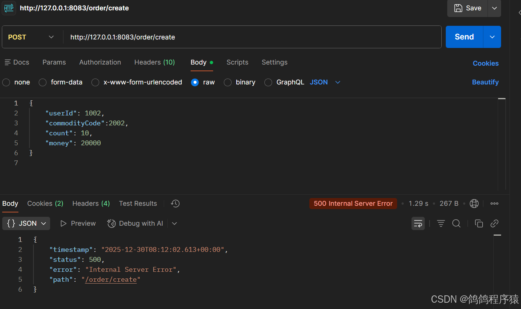Click the "Internal Server Error" string value
The height and width of the screenshot is (309, 521).
(x=131, y=270)
